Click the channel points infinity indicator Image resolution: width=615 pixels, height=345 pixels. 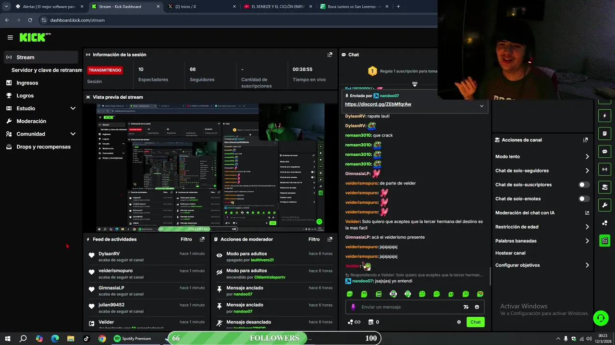click(x=354, y=322)
